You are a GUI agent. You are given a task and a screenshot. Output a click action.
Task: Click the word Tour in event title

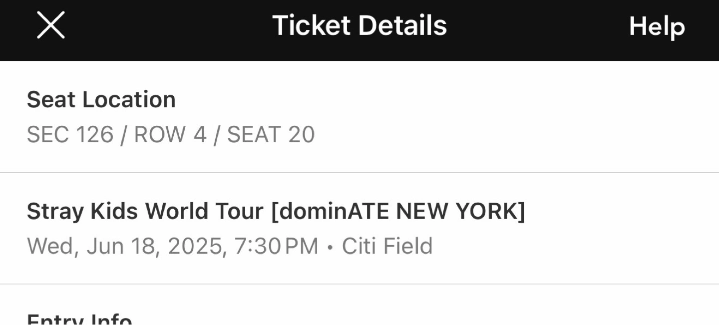[239, 212]
